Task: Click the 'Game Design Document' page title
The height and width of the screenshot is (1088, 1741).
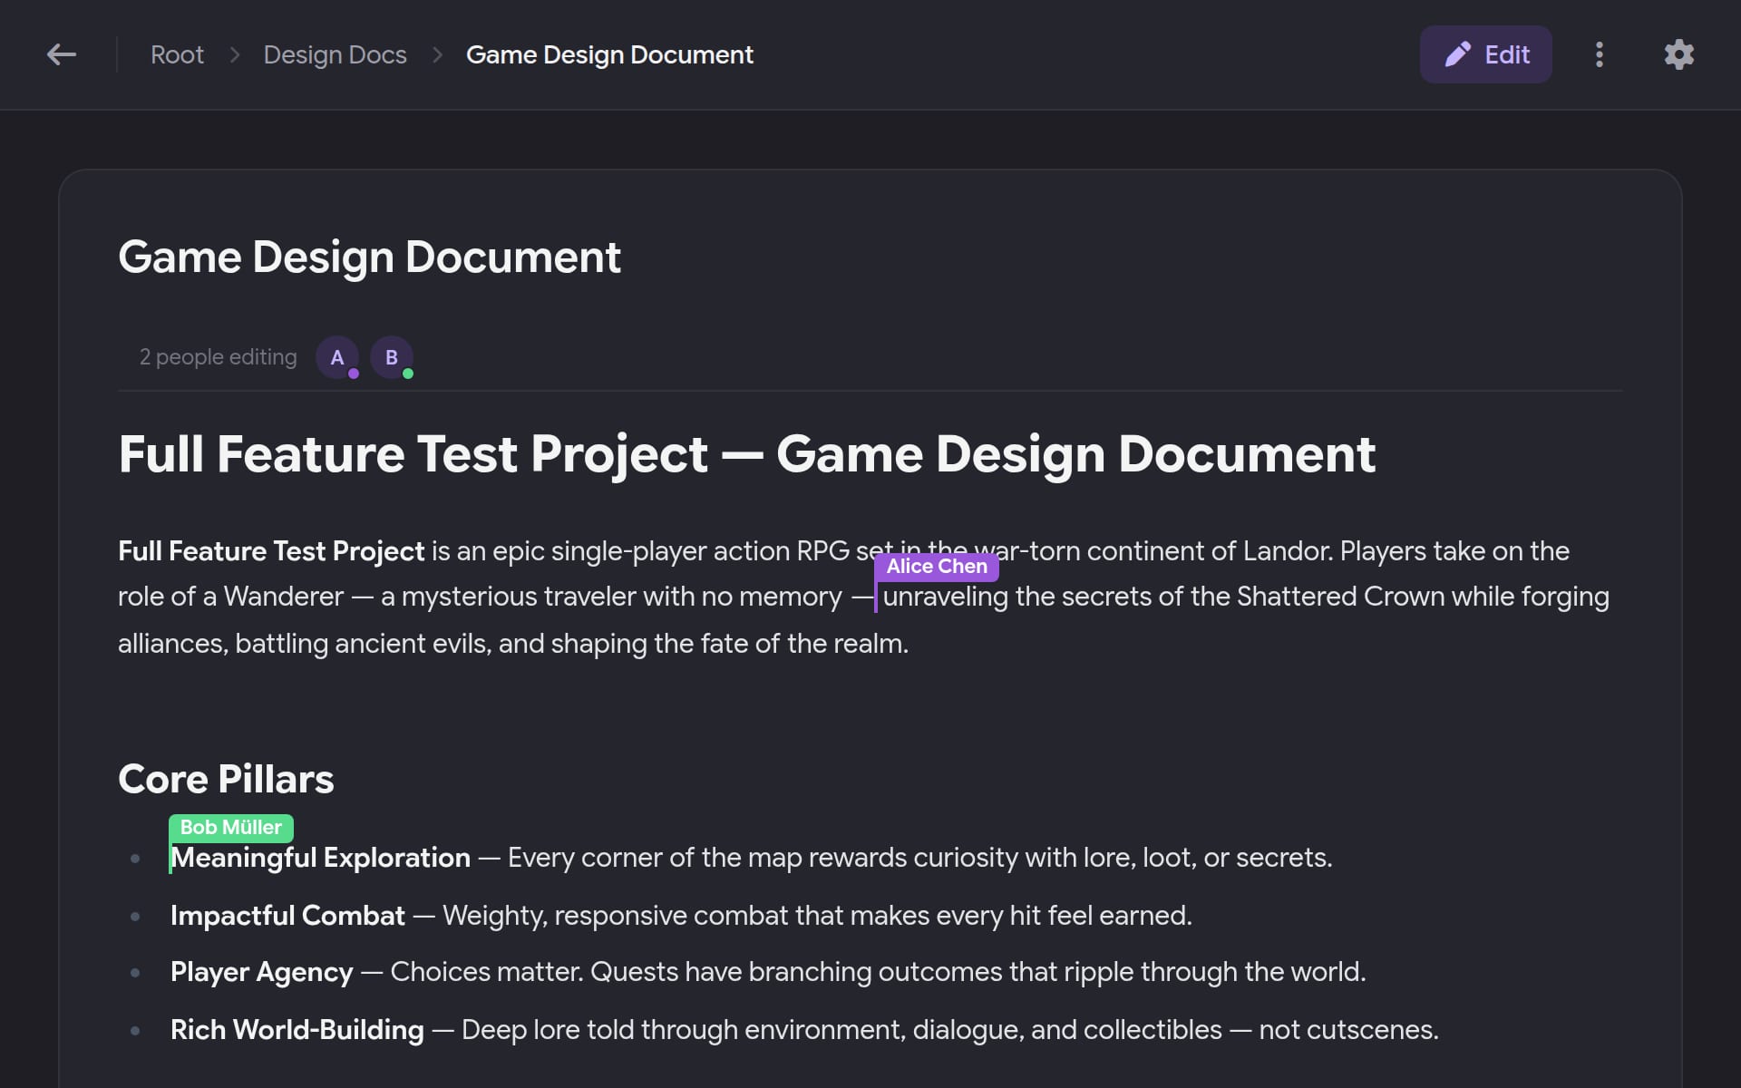Action: pos(369,257)
